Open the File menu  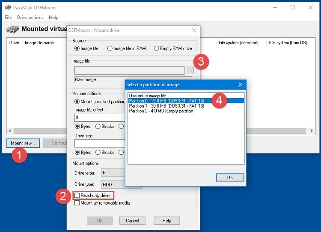tap(8, 18)
